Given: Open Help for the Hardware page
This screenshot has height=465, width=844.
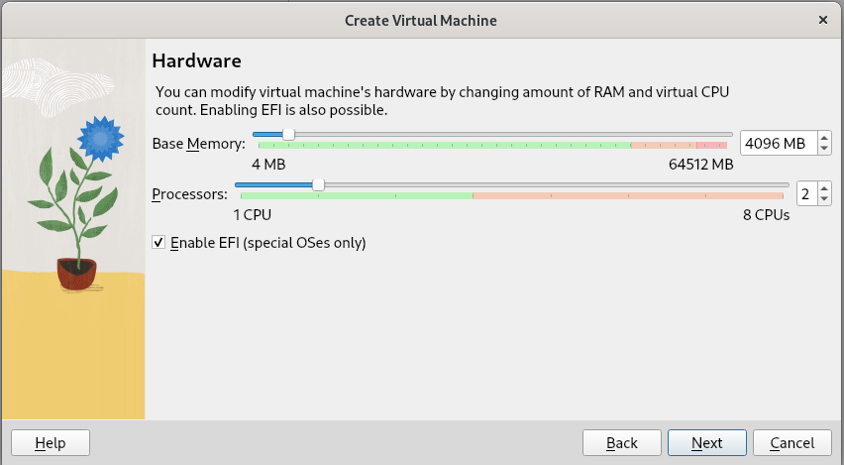Looking at the screenshot, I should [50, 442].
